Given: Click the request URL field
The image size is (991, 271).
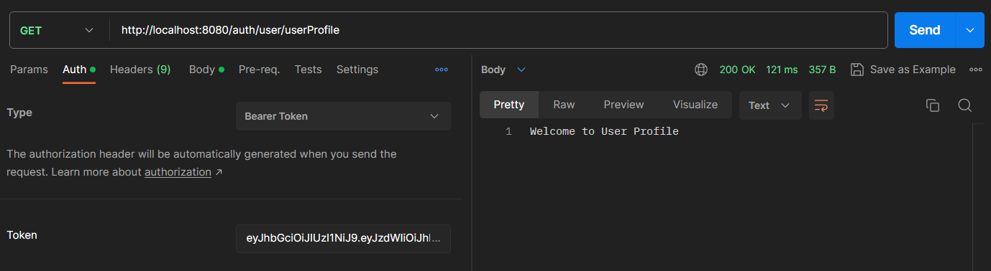Looking at the screenshot, I should (x=498, y=30).
